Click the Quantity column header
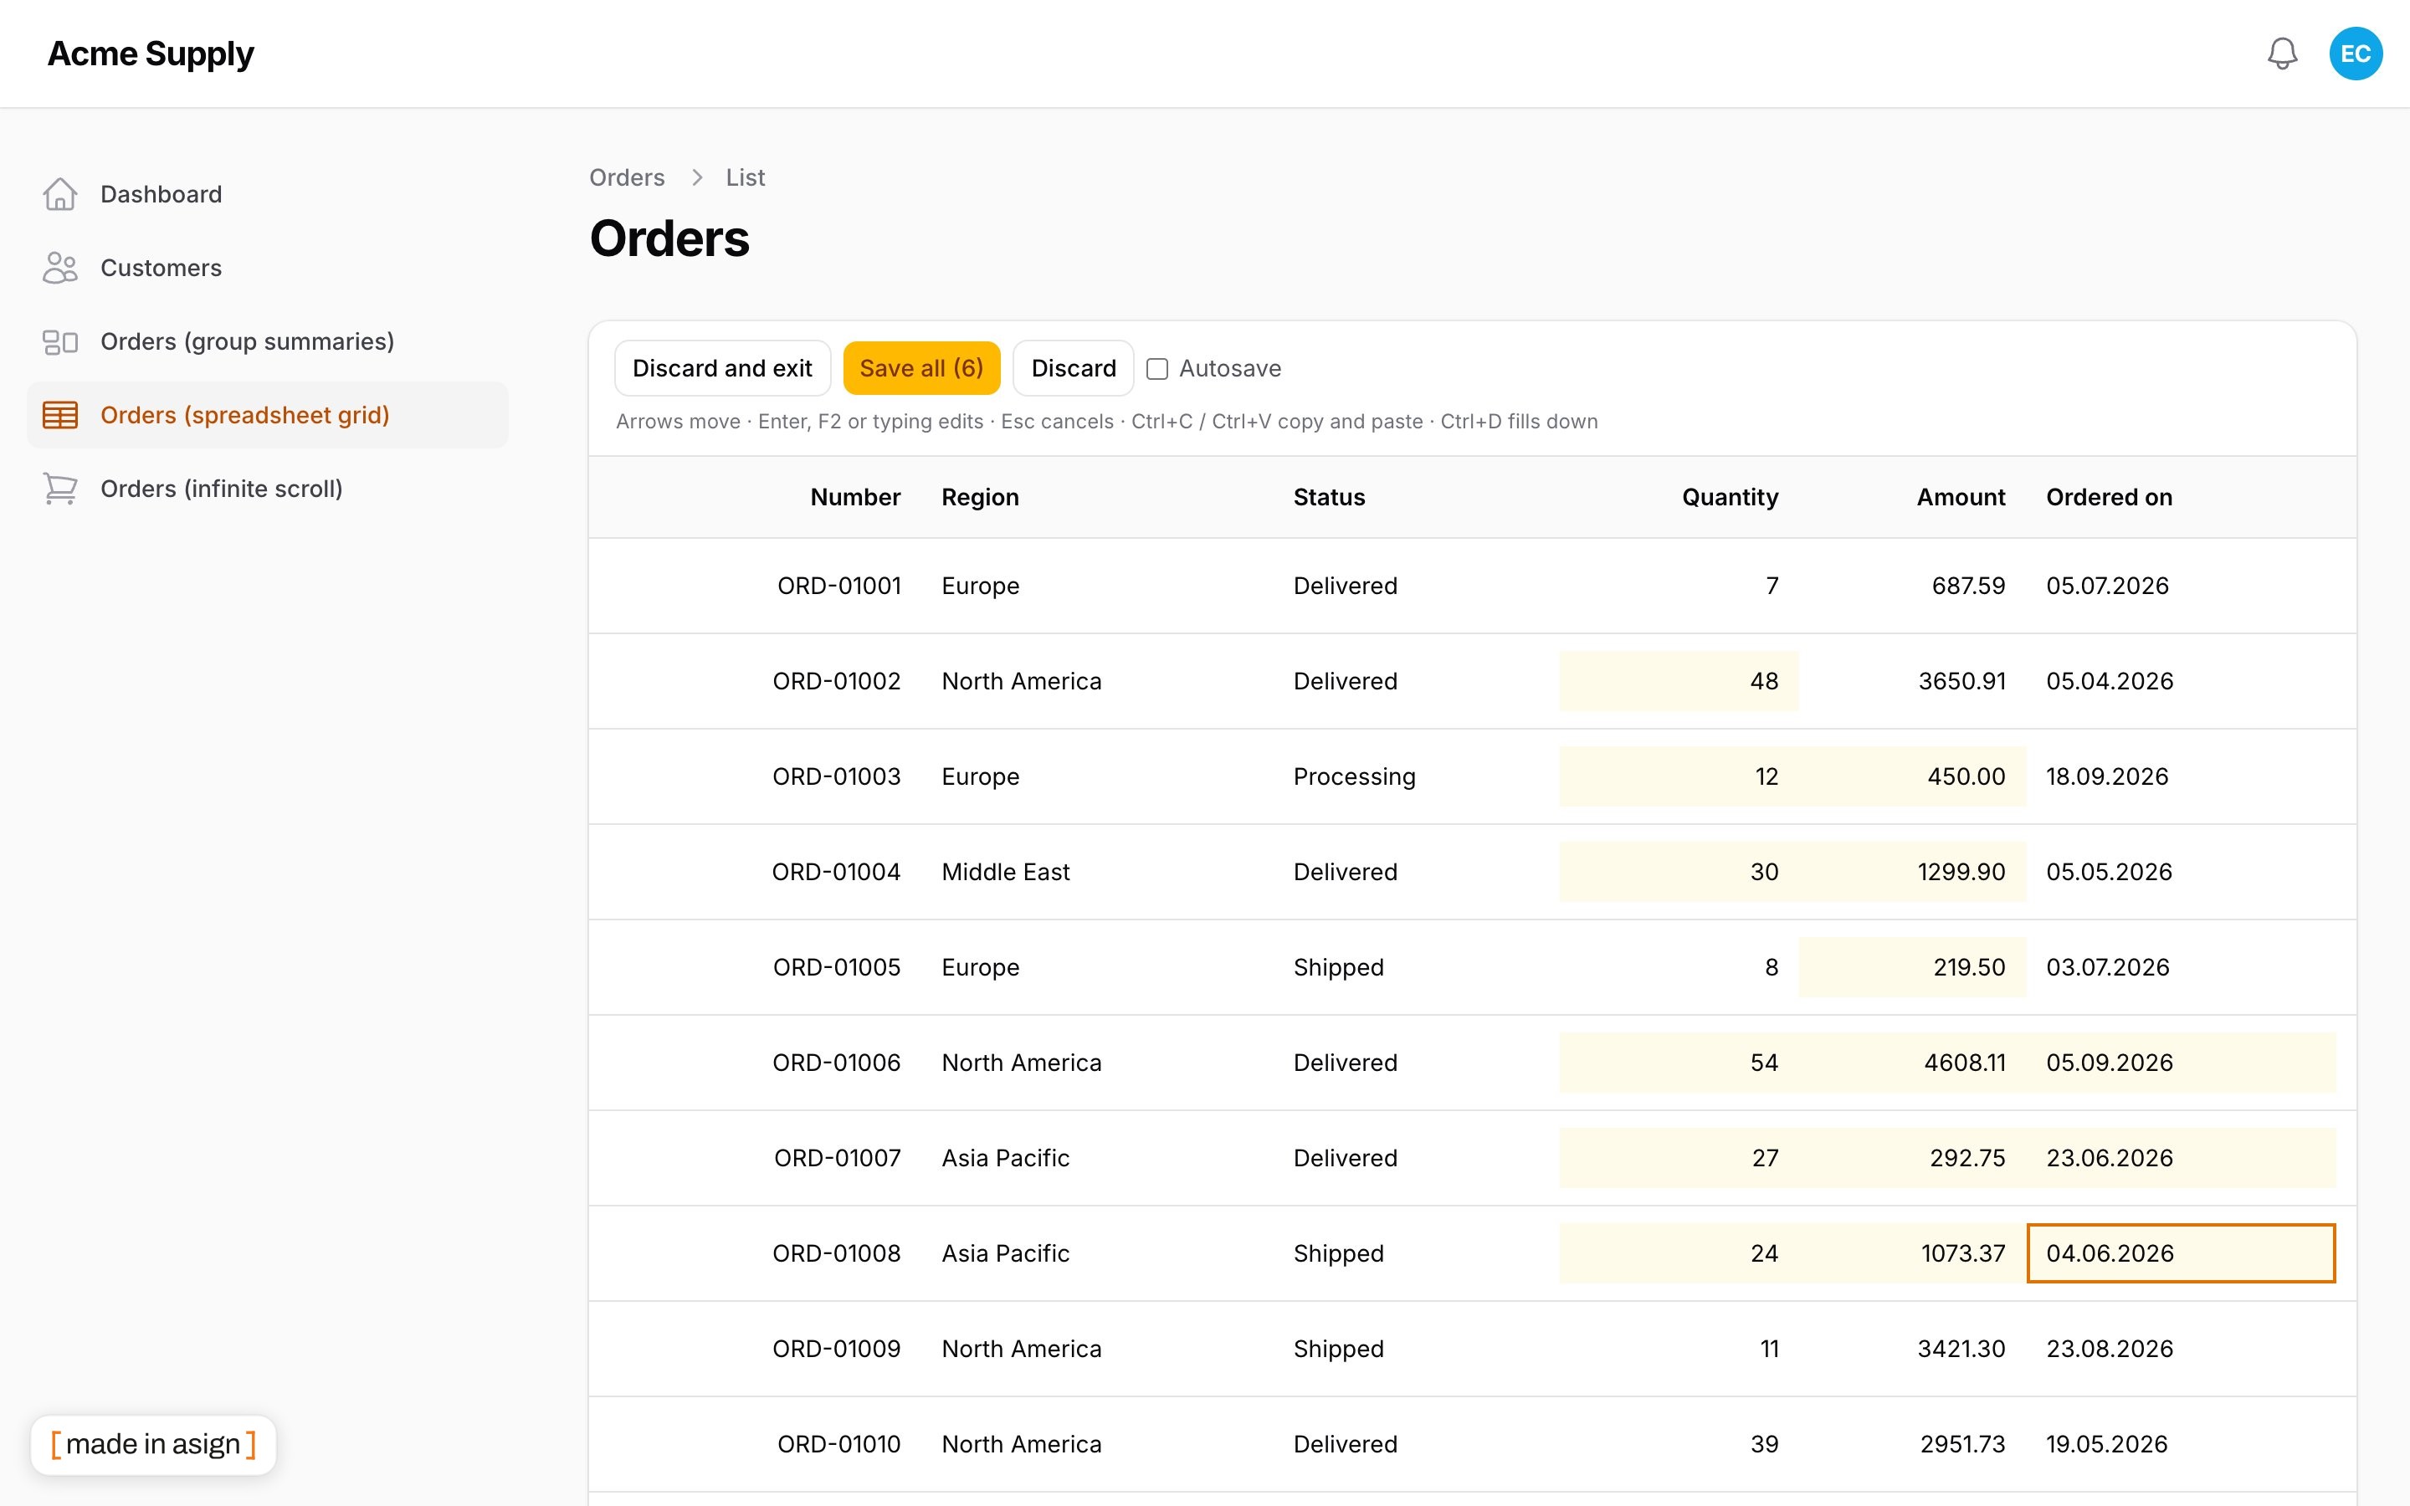This screenshot has height=1506, width=2410. [1730, 497]
